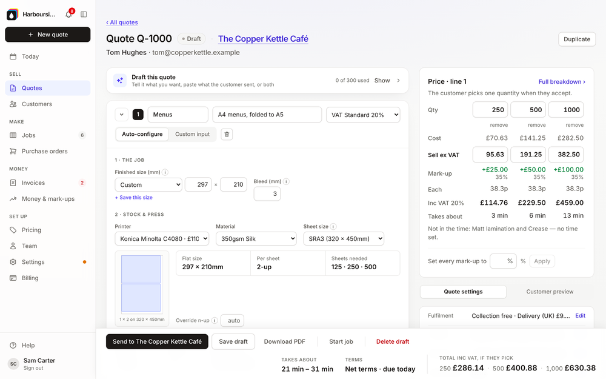606x379 pixels.
Task: Click info icon beside Override n-up
Action: coord(215,320)
